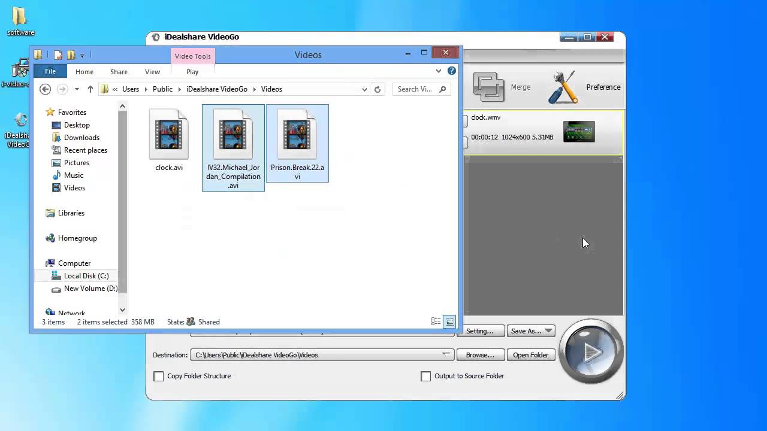This screenshot has height=431, width=767.
Task: Open the File menu tab
Action: point(50,71)
